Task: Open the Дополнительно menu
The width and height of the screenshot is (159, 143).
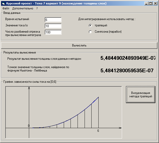Action: pos(23,8)
